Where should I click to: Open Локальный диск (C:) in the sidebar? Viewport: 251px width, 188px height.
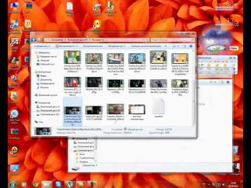coord(48,107)
